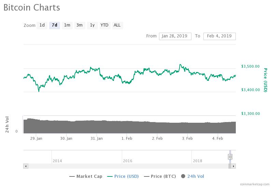Show ALL time chart data

point(117,25)
